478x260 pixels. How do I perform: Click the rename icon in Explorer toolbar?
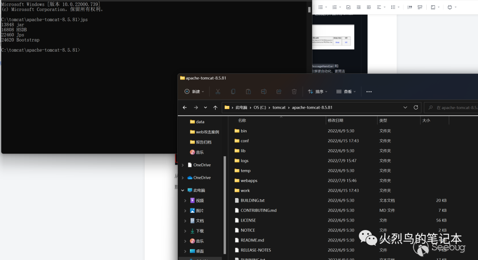(x=263, y=91)
